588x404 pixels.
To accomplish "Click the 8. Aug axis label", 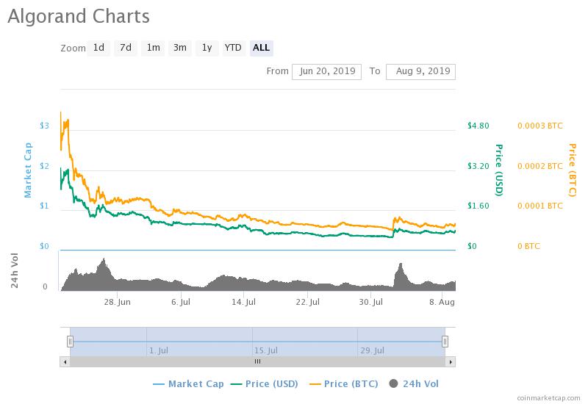I will pyautogui.click(x=442, y=302).
